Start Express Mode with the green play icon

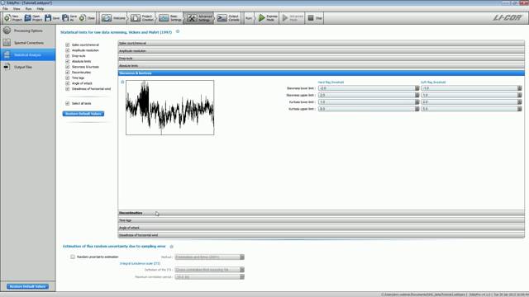pos(262,18)
